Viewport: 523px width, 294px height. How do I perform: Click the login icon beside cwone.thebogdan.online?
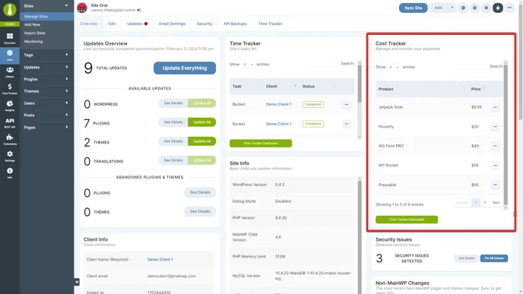point(139,10)
